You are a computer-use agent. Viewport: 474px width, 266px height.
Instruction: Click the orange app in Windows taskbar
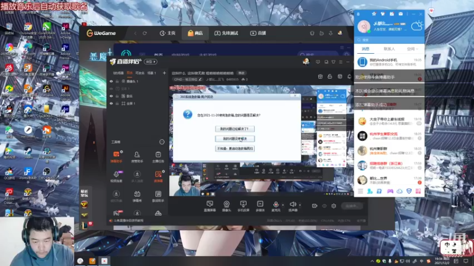[x=92, y=261]
